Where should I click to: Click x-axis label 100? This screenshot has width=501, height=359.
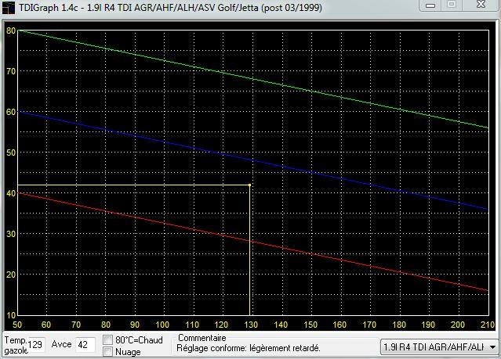pos(162,325)
